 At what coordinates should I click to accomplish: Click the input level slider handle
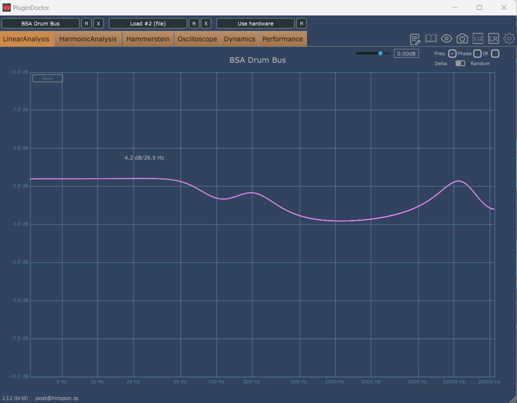(380, 53)
